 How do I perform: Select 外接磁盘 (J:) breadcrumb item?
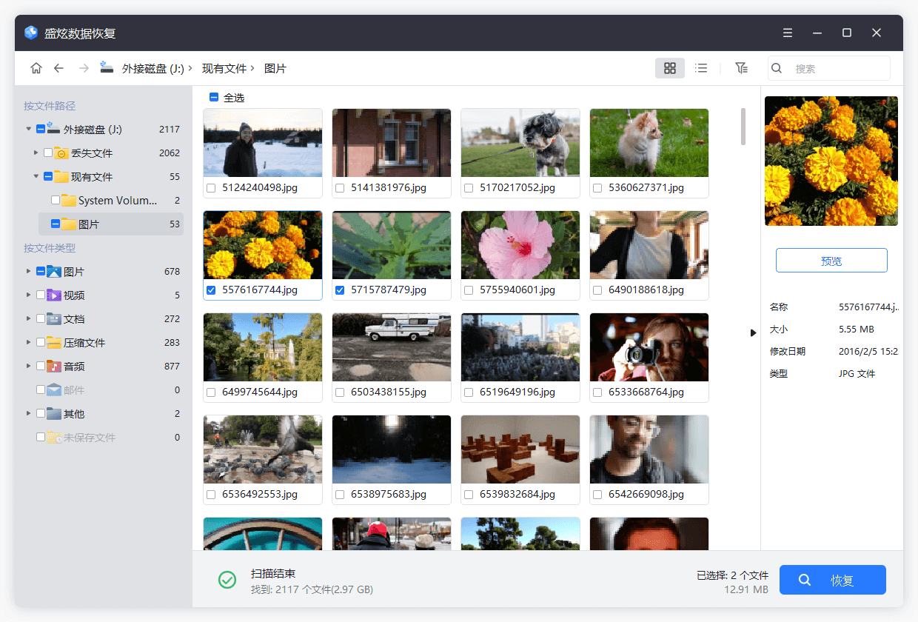(x=153, y=69)
